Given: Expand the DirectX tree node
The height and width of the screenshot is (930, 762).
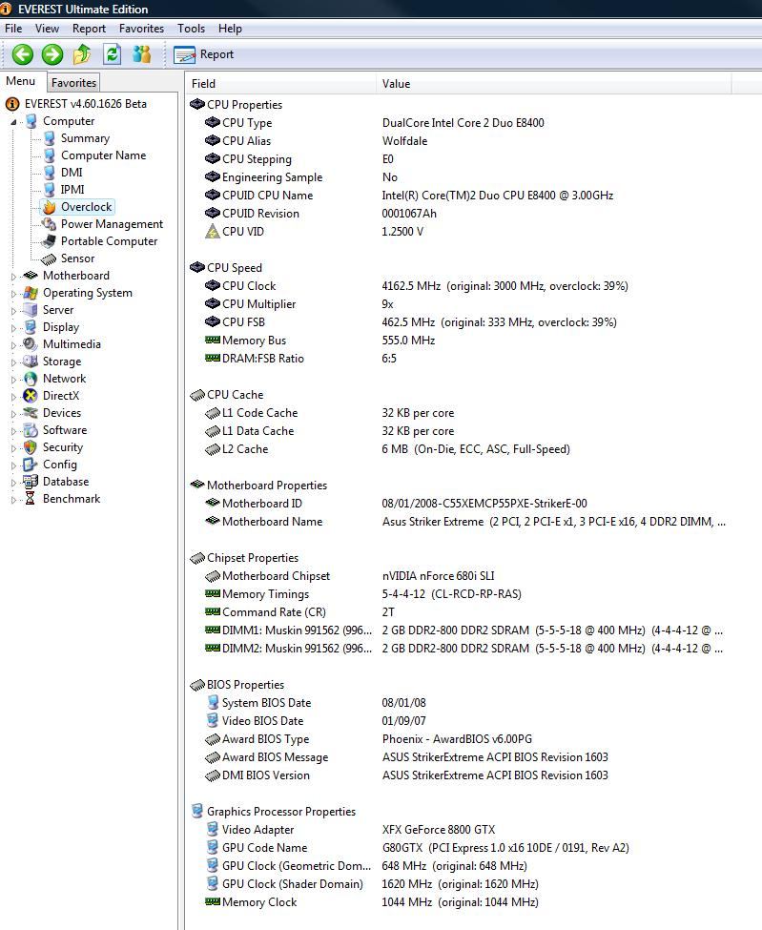Looking at the screenshot, I should (13, 397).
